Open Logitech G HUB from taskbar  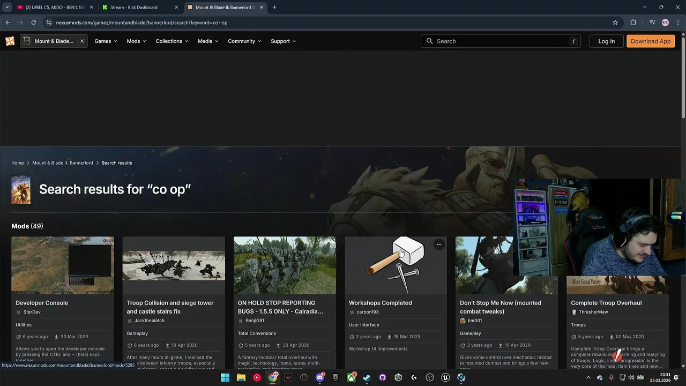pyautogui.click(x=414, y=377)
